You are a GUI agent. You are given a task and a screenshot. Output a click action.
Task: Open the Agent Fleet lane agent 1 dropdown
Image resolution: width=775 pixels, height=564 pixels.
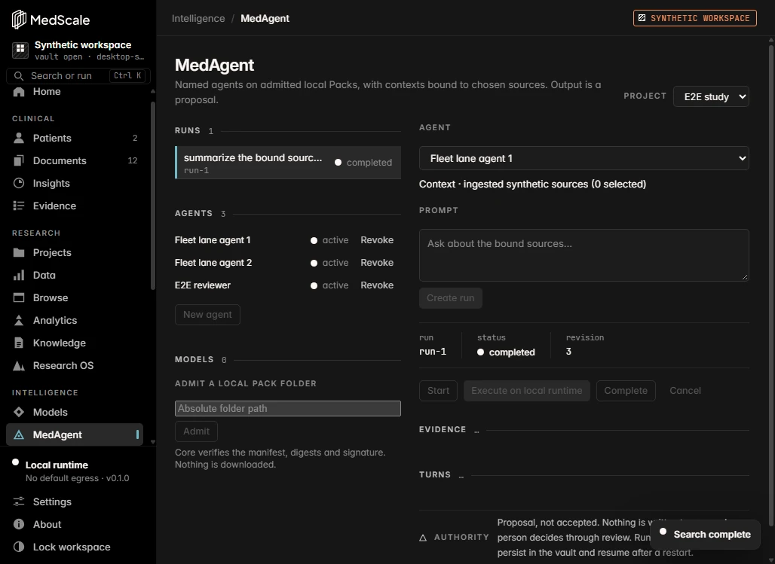[x=584, y=159]
